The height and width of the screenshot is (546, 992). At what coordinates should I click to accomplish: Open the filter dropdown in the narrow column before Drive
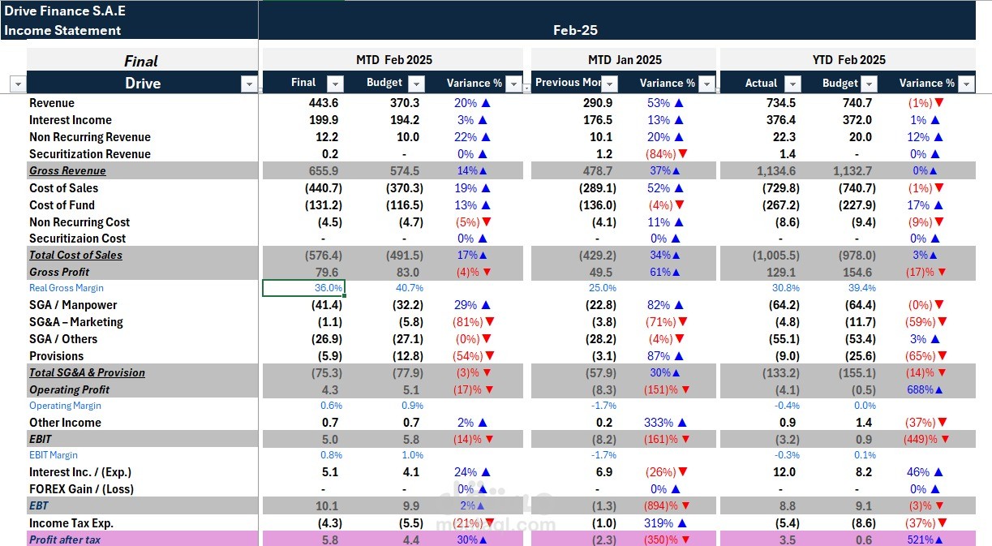(x=18, y=84)
